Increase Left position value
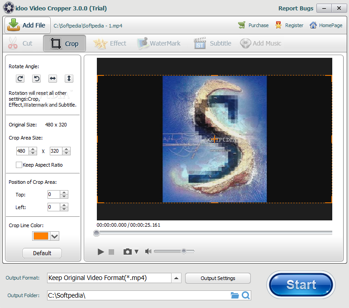Screen dimensions: 349x308 [x=64, y=205]
